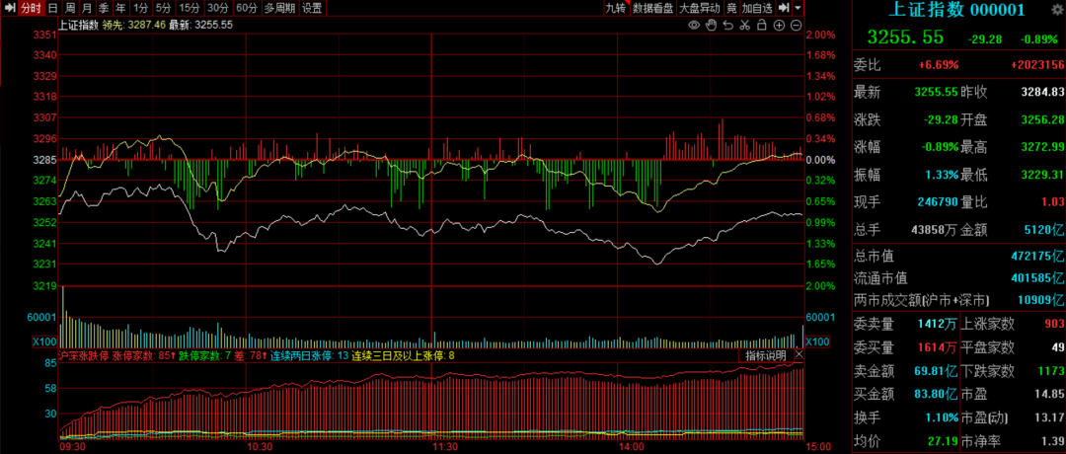
Task: Click the 委卖量 value 1412万
Action: pos(938,324)
